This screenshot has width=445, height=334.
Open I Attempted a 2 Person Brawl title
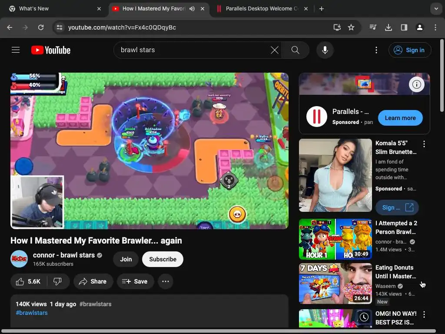396,227
